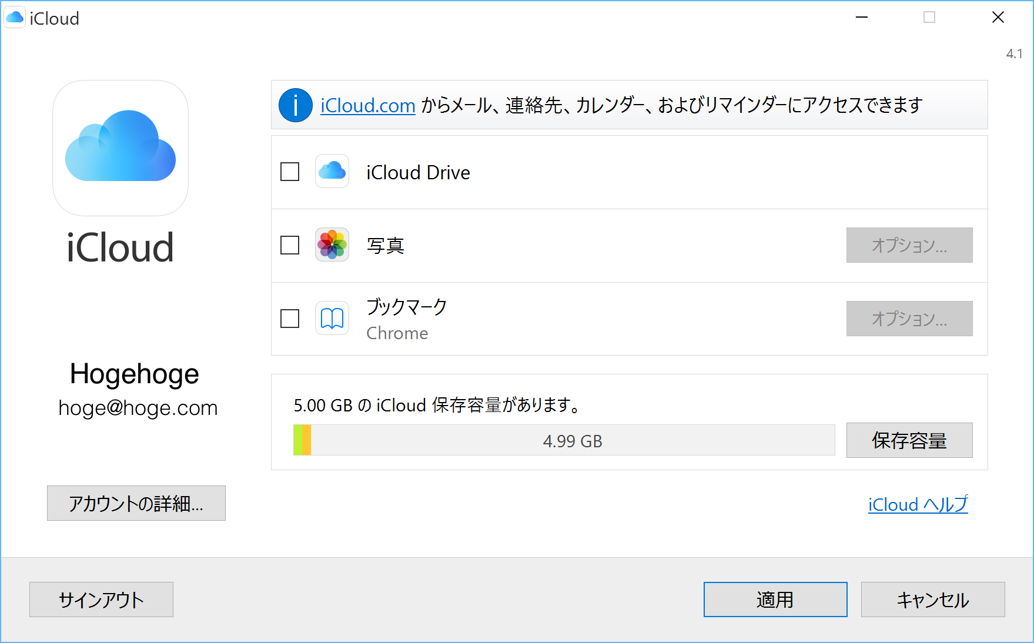Click the 4.99 GB storage bar

564,440
